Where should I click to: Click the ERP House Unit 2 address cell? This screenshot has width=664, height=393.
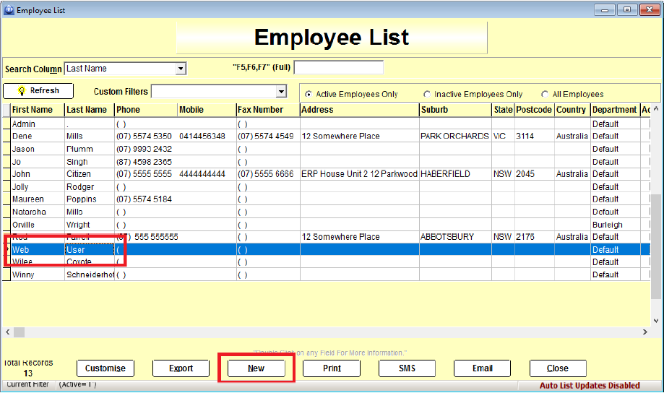[360, 174]
